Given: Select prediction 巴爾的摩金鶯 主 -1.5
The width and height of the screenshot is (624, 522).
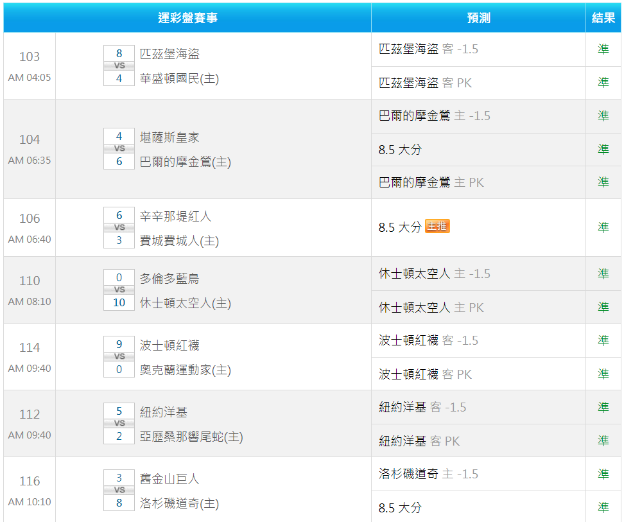Looking at the screenshot, I should point(435,116).
